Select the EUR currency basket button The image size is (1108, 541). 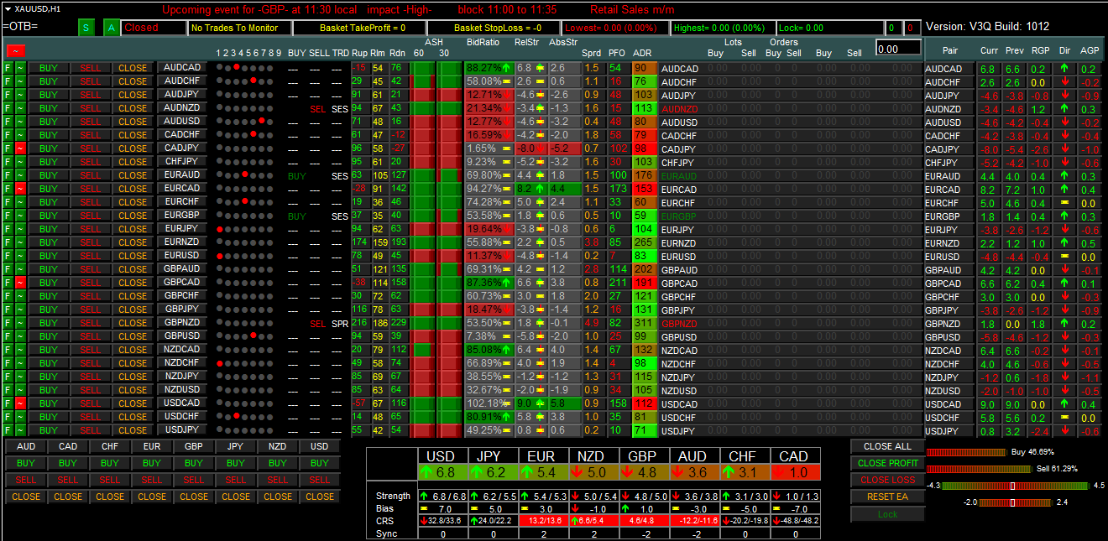point(152,446)
